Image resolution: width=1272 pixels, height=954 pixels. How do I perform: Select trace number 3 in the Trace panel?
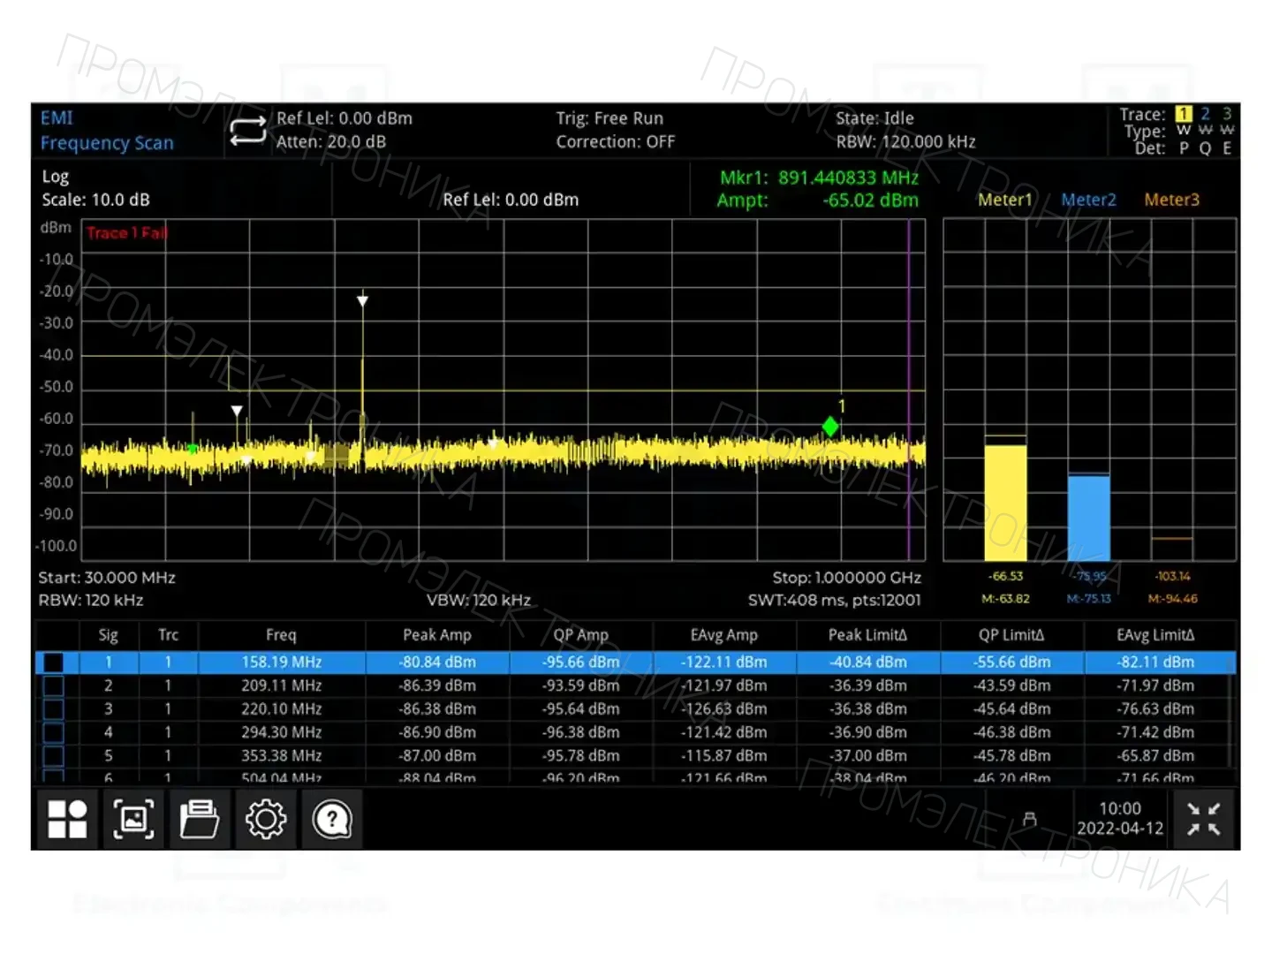(1227, 114)
